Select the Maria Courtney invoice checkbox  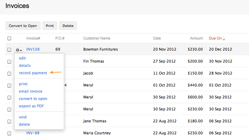[x=9, y=133]
